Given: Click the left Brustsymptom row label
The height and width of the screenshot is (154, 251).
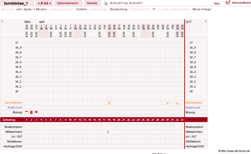Looking at the screenshot, I should (13, 127).
